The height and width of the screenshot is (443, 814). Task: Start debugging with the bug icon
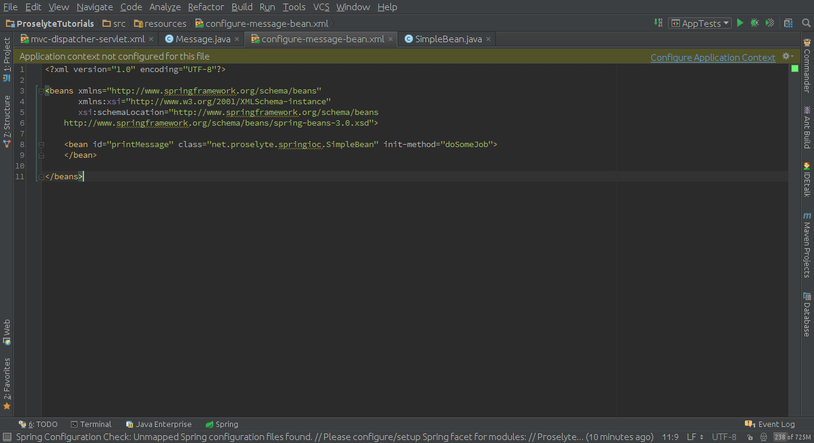tap(754, 23)
